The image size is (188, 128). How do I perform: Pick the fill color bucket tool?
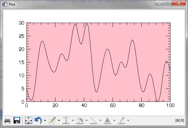click(x=80, y=121)
